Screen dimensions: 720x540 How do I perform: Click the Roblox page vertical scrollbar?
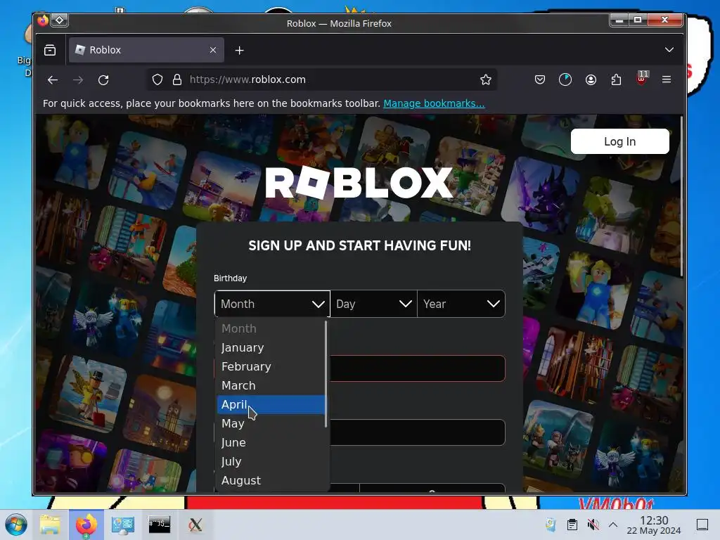681,197
